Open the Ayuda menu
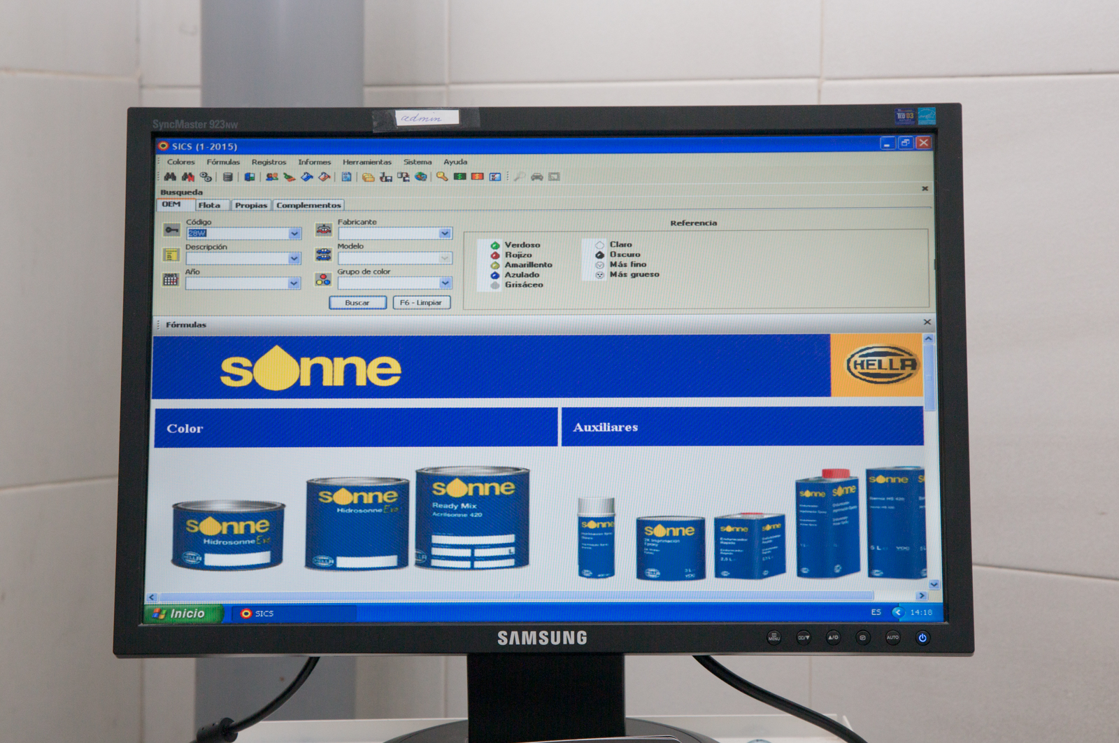This screenshot has width=1119, height=743. [x=455, y=162]
